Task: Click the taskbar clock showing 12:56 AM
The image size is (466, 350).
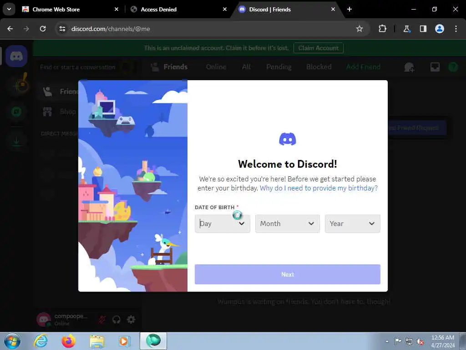Action: coord(442,341)
